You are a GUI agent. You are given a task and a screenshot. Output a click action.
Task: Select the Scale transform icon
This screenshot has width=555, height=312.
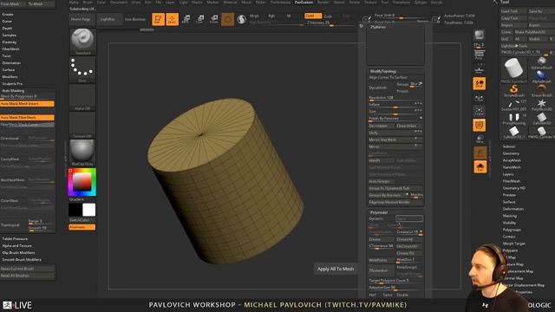coord(200,19)
